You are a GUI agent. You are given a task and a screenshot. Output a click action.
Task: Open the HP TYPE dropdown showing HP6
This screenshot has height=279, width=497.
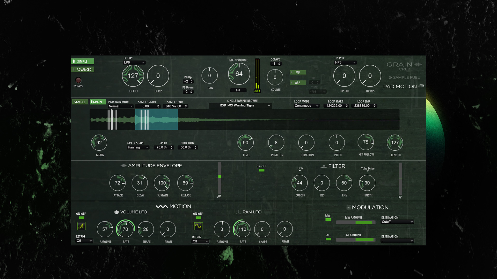[x=345, y=63]
